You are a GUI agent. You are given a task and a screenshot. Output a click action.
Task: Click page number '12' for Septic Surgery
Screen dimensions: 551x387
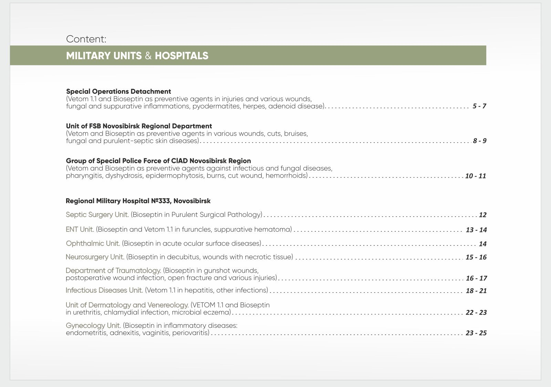[482, 215]
